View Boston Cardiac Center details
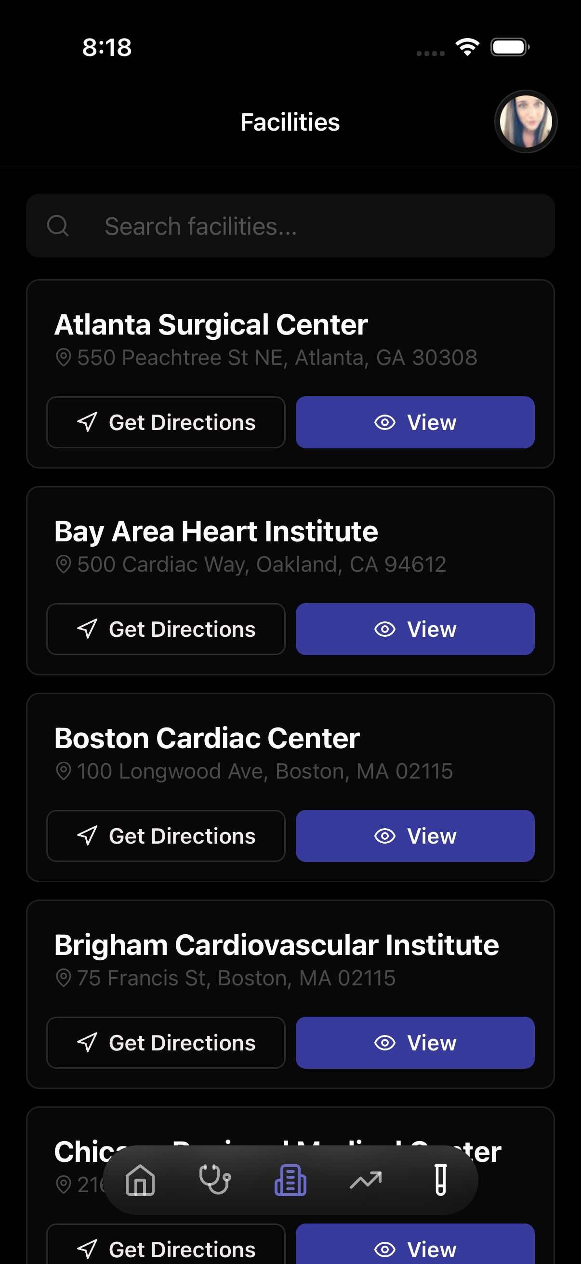The height and width of the screenshot is (1264, 581). (415, 835)
